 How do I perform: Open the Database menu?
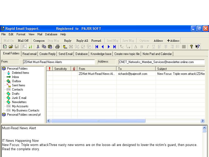(x=51, y=34)
